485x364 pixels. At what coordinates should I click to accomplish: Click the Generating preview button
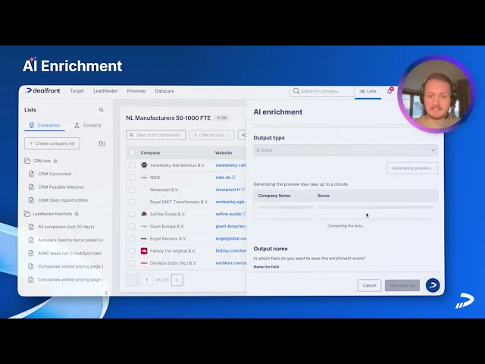coord(412,168)
